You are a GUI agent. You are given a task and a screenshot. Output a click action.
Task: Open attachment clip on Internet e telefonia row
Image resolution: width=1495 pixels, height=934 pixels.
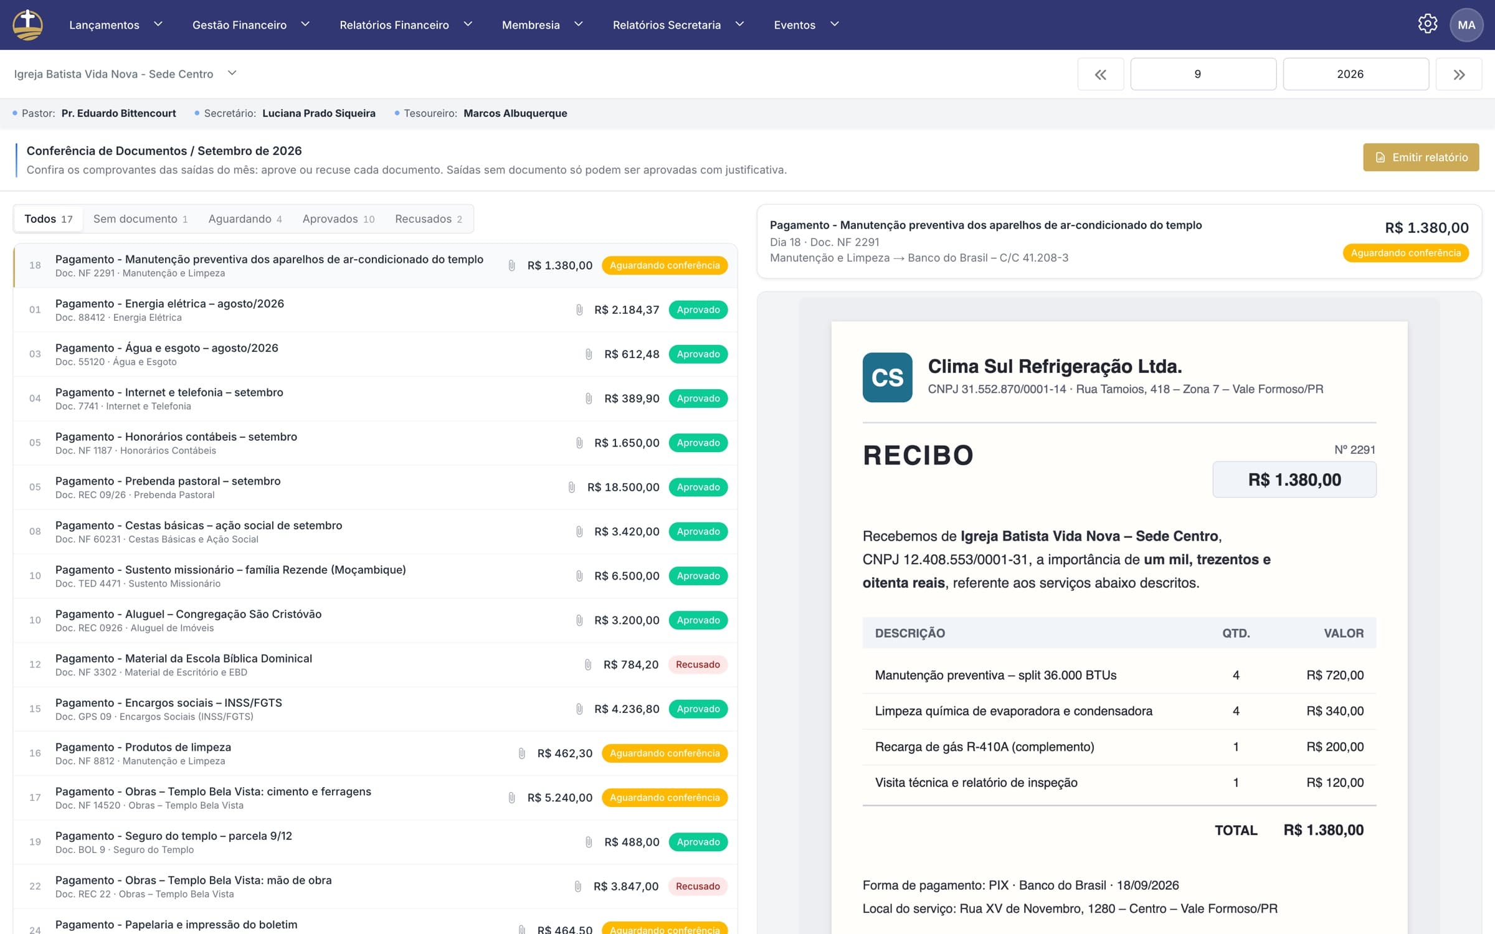(x=589, y=399)
